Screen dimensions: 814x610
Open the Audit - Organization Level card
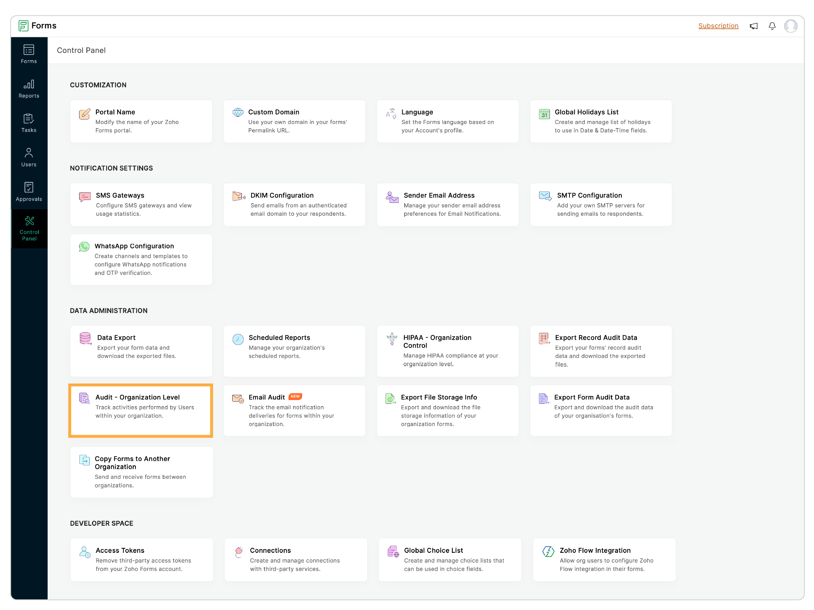pos(140,410)
